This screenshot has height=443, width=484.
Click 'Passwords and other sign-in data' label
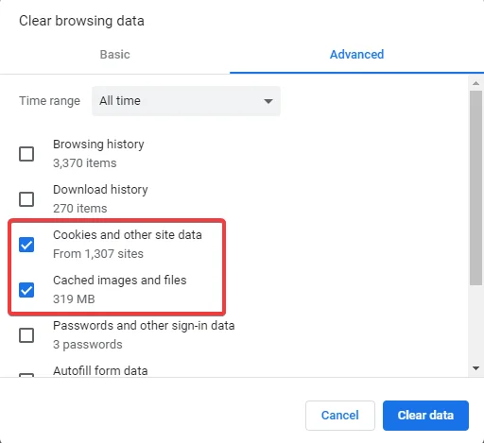(144, 326)
